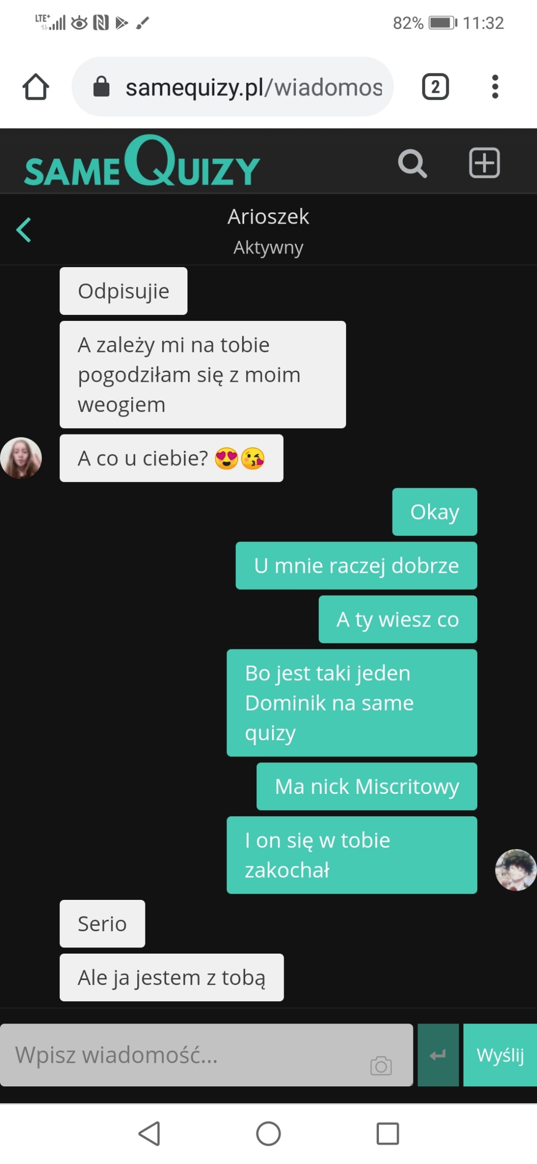Screen dimensions: 537x1164
Task: Tap the camera icon to attach photo
Action: coord(381,1065)
